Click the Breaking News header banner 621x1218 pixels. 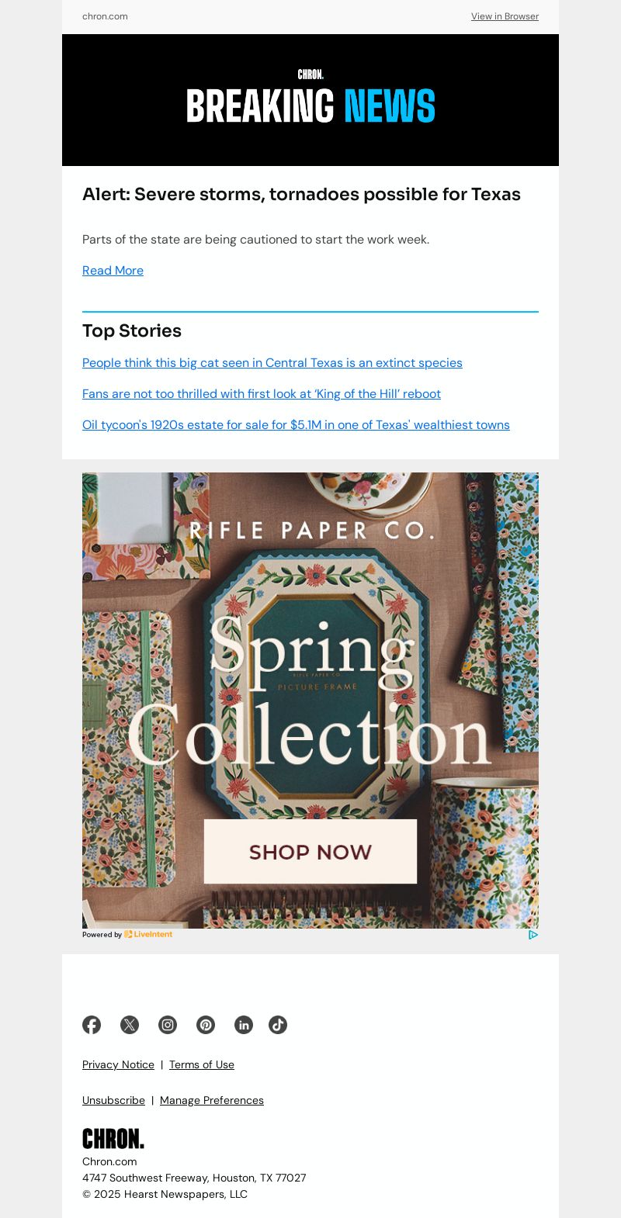[x=310, y=100]
